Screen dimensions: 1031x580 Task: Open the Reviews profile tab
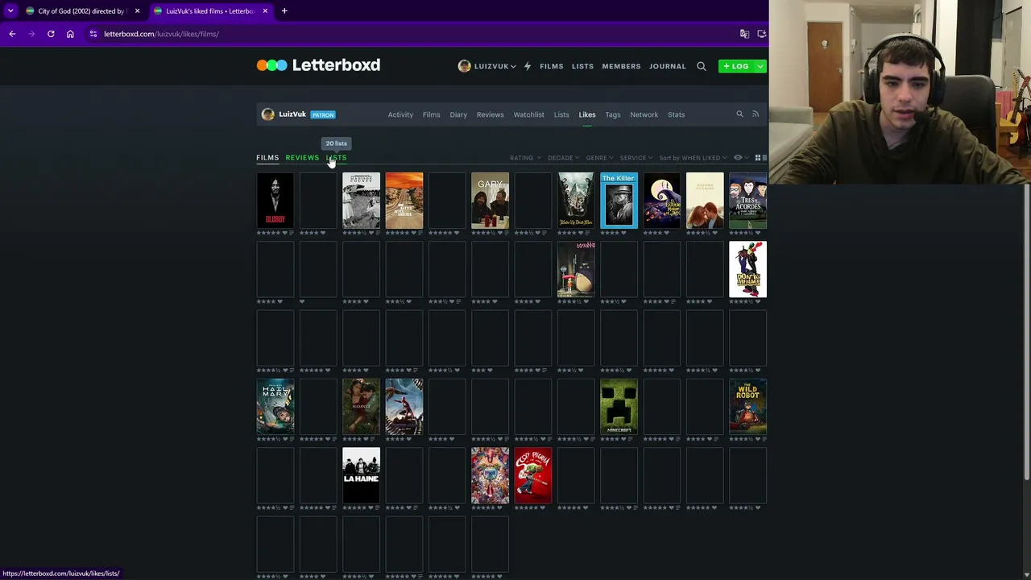click(x=490, y=114)
